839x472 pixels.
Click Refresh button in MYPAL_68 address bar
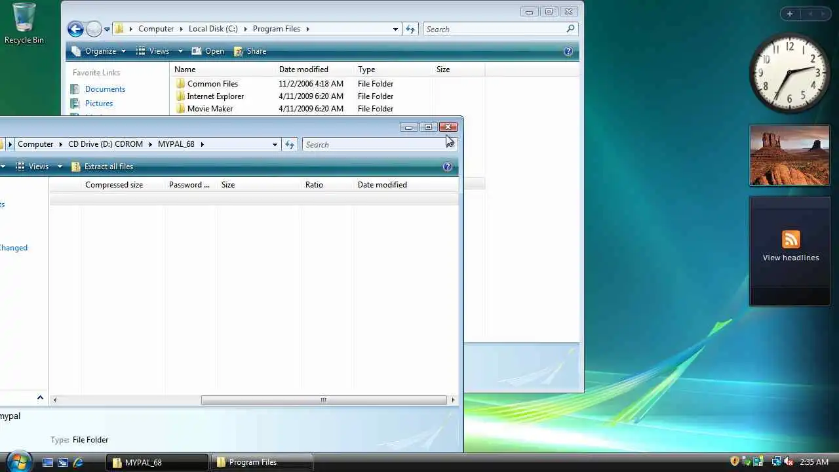pos(290,144)
